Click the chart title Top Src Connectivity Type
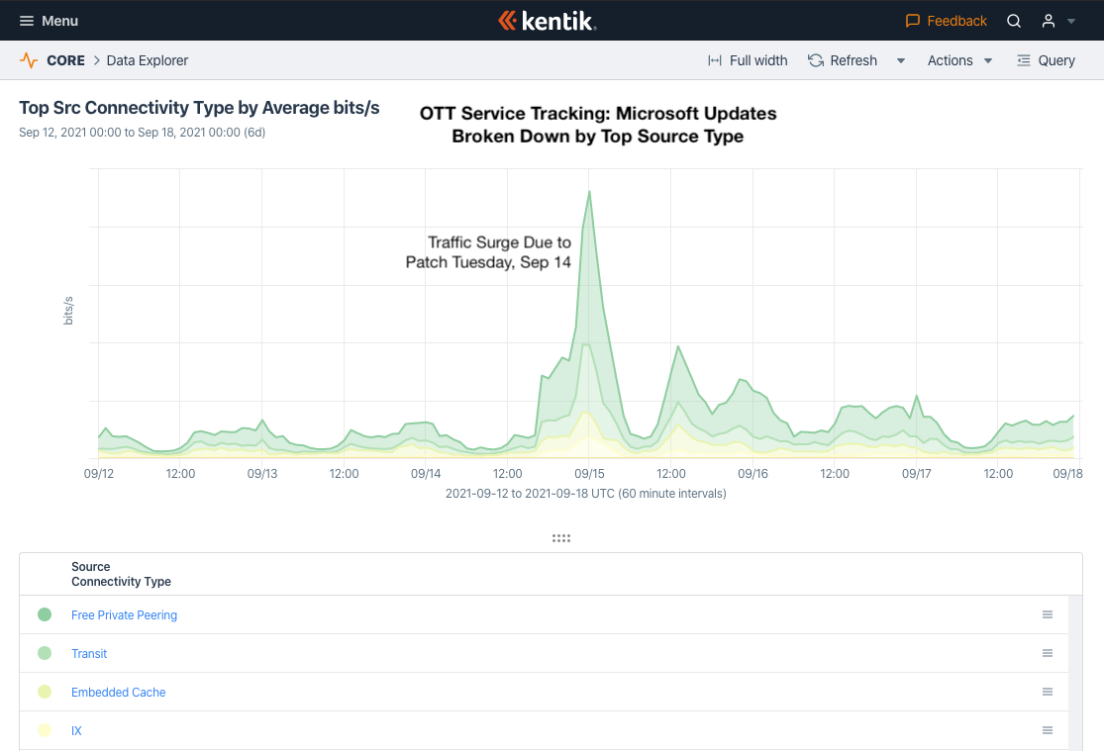Image resolution: width=1104 pixels, height=751 pixels. click(x=199, y=108)
